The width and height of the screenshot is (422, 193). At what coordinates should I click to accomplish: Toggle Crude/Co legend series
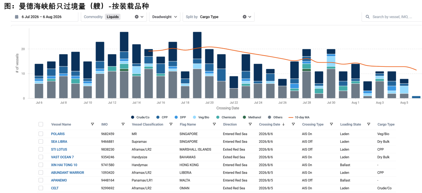click(x=140, y=117)
